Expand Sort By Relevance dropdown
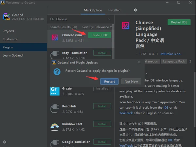This screenshot has width=196, height=147. 97,27
